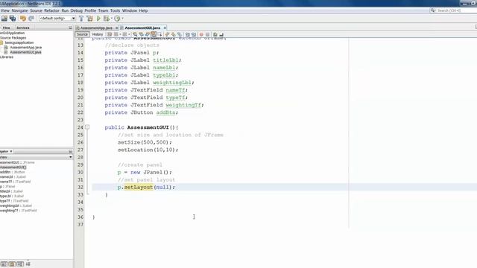
Task: Click the Toggle Highlight Search editor icon
Action: pyautogui.click(x=154, y=34)
